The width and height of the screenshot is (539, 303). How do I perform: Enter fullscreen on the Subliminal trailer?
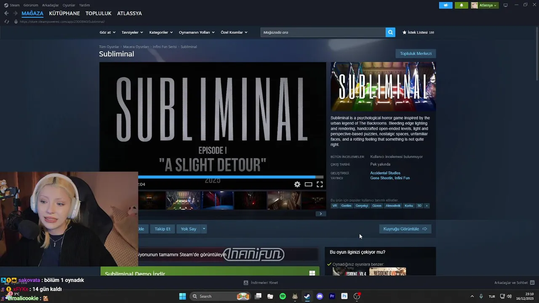pos(320,184)
